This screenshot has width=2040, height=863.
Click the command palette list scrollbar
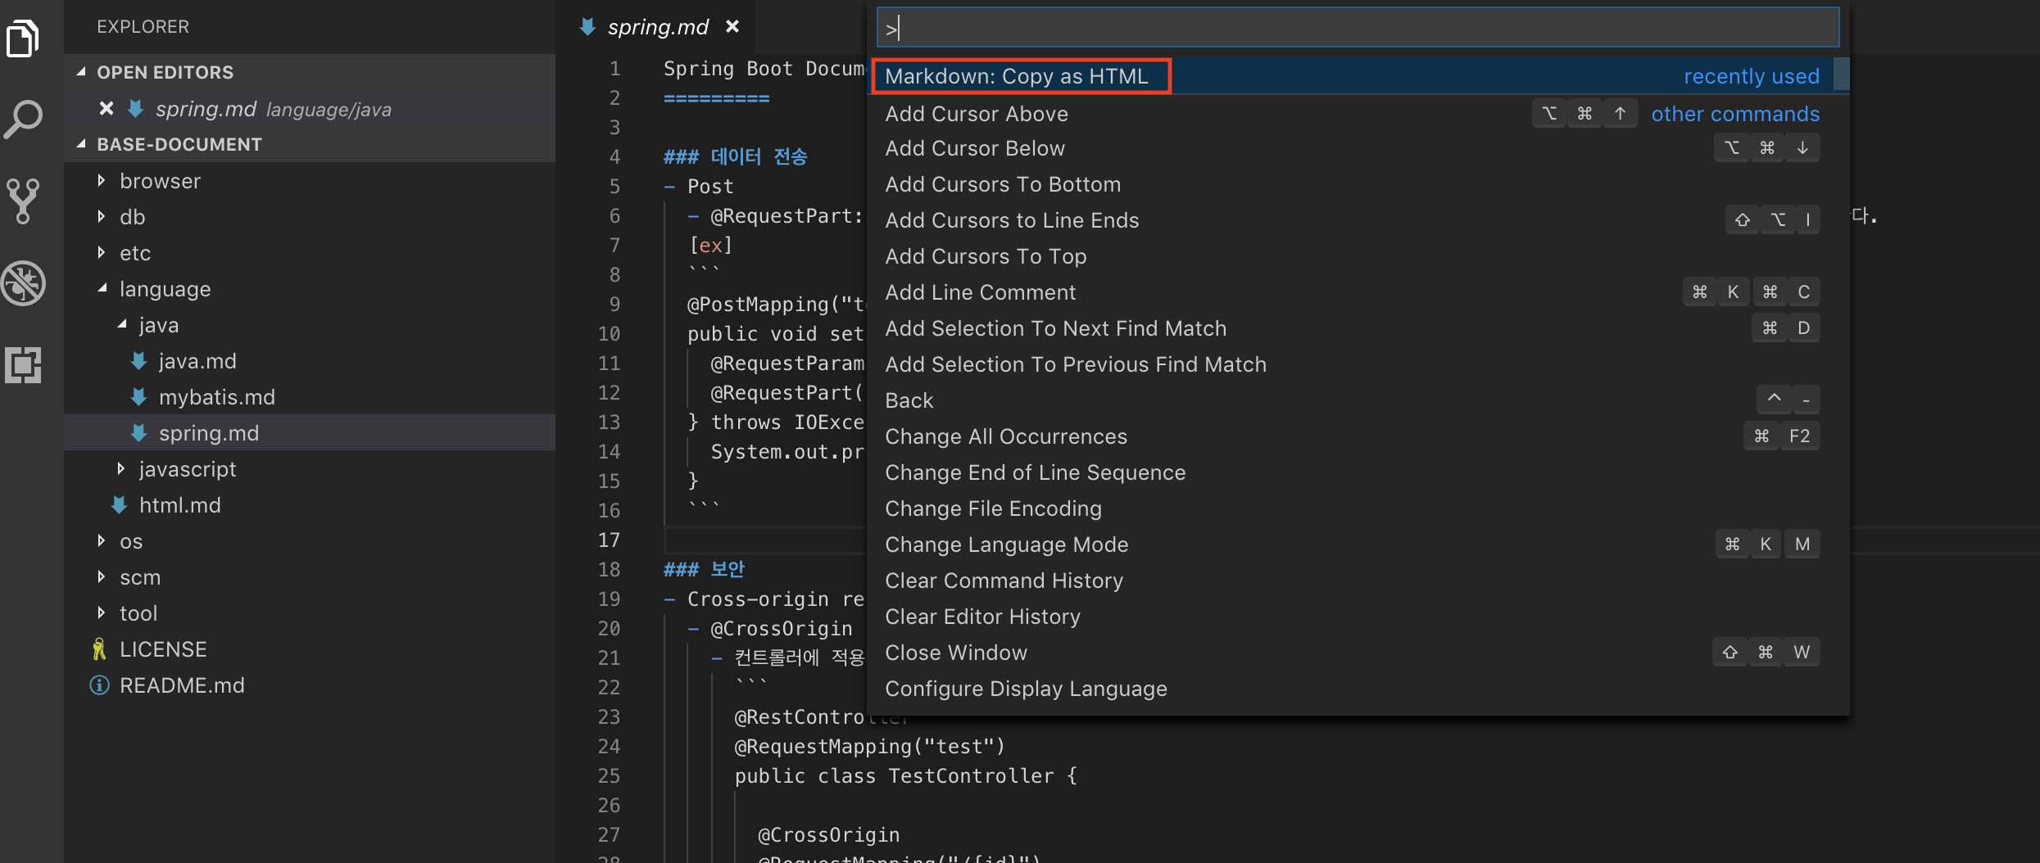pos(1841,75)
